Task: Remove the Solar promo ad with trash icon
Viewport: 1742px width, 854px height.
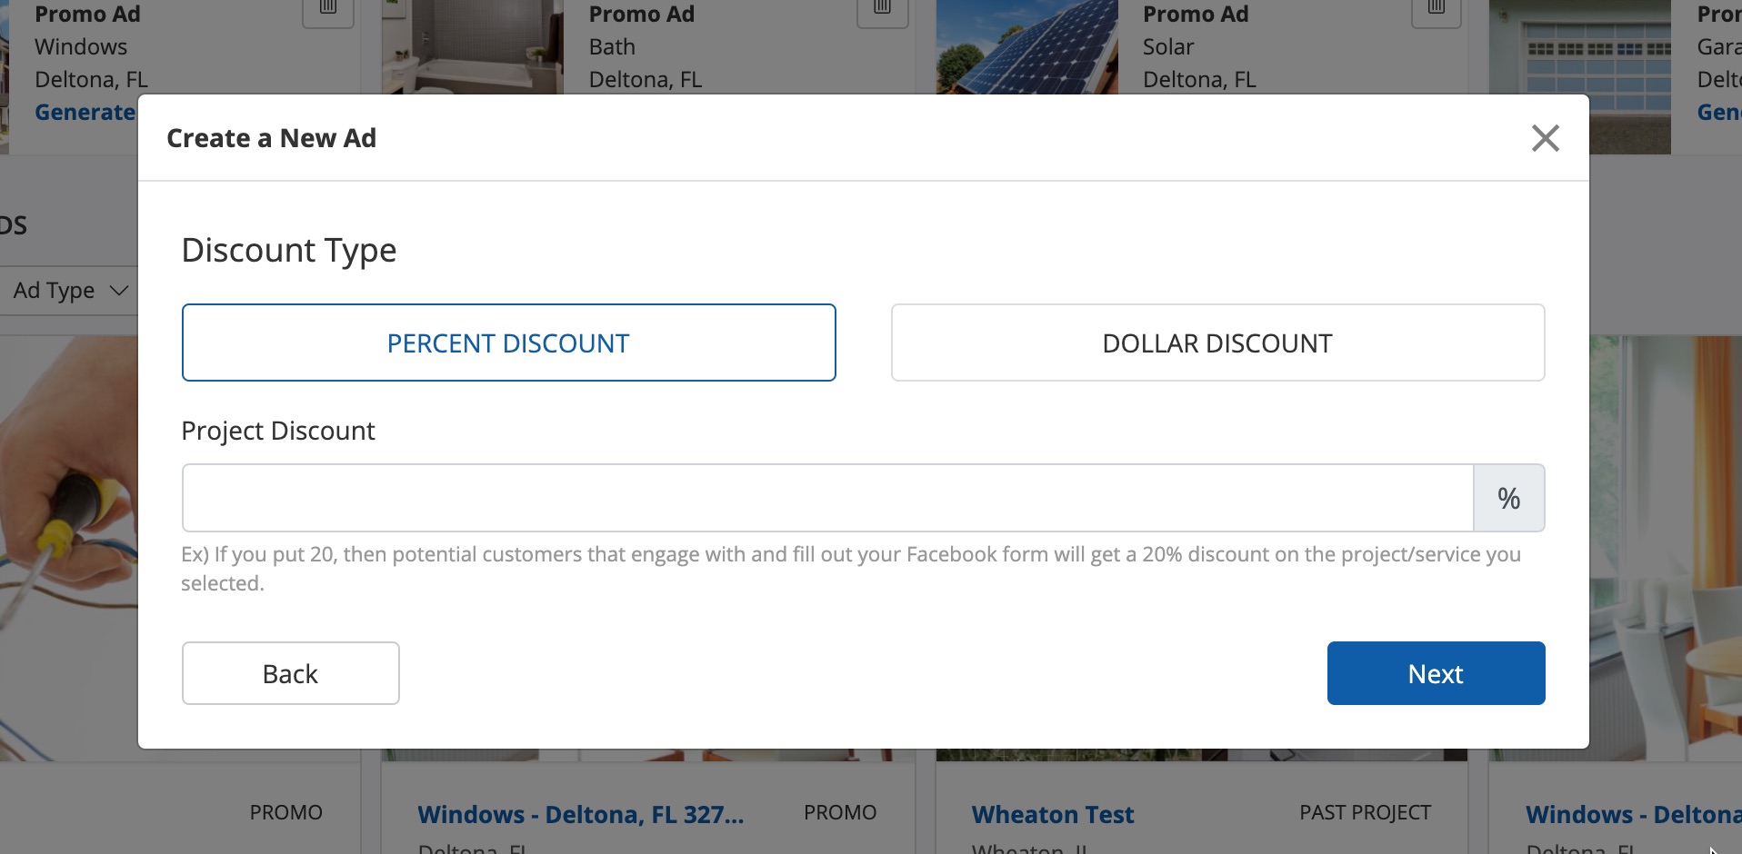Action: coord(1437,9)
